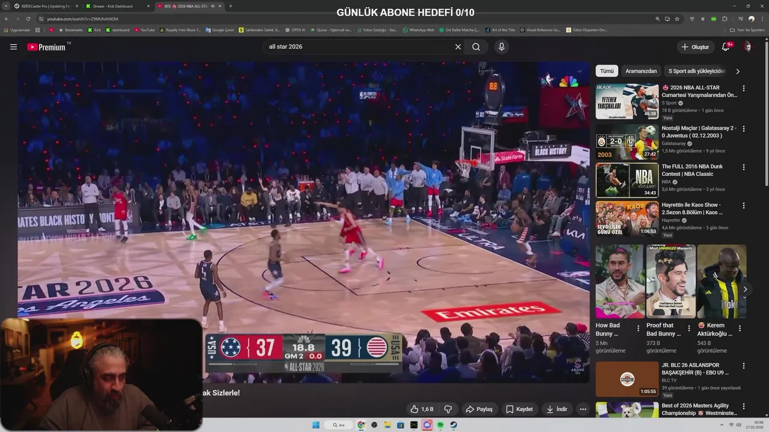Click the Kaydet save button

point(519,409)
